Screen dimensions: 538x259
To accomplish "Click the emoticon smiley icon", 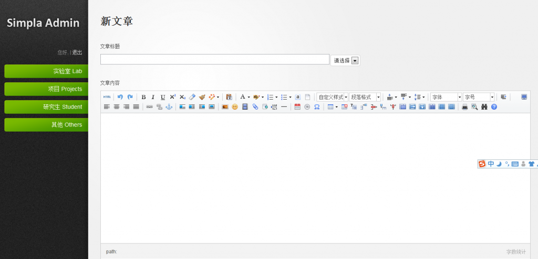I will coord(235,107).
